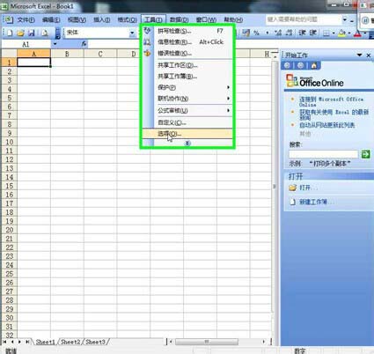374x354 pixels.
Task: Click the print preview toolbar icon
Action: [45, 33]
